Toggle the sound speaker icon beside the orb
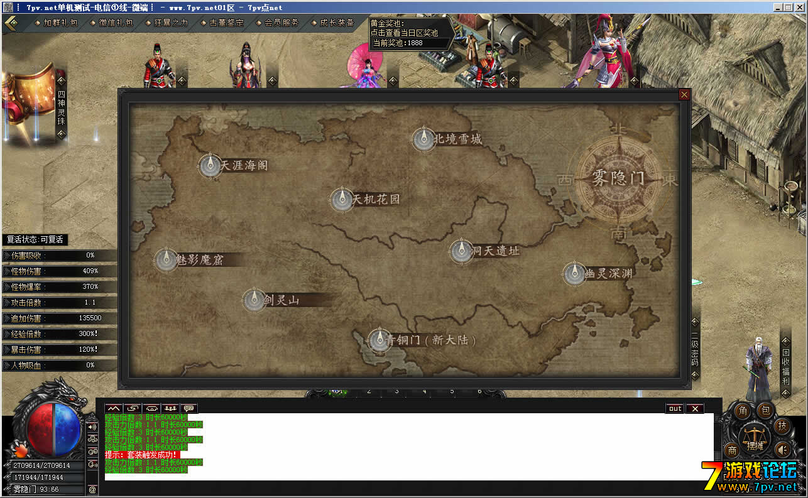 [x=92, y=428]
